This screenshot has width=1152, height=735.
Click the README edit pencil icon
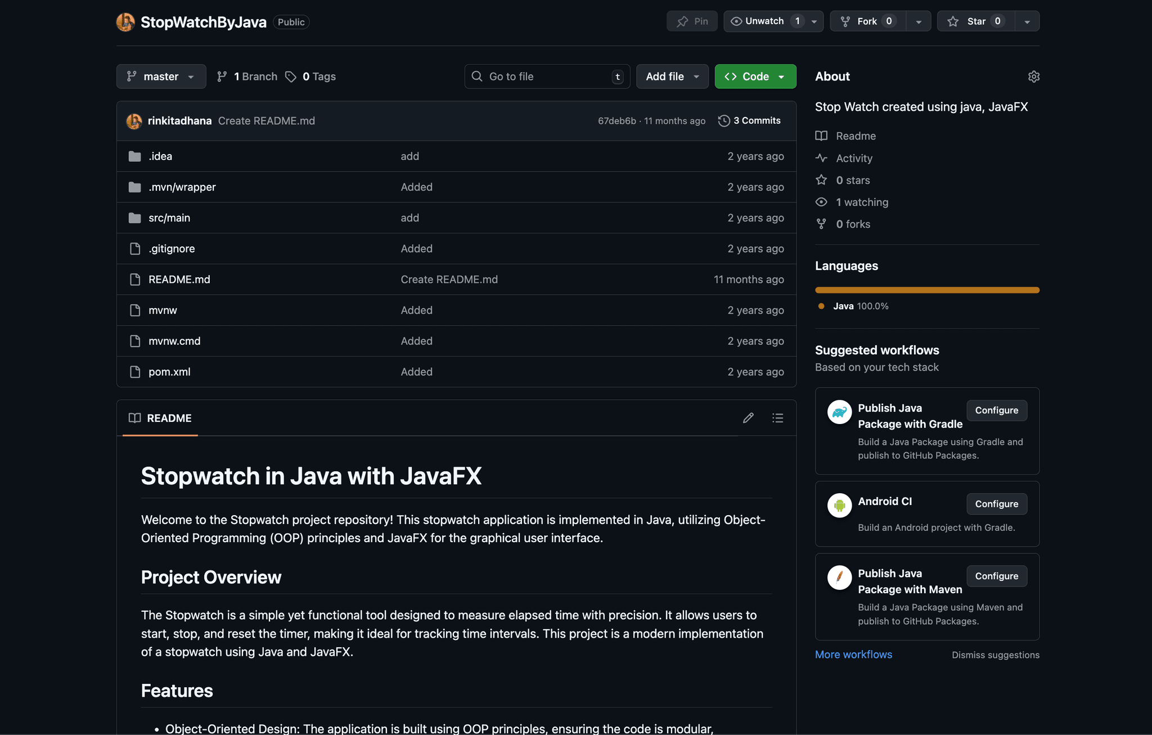748,418
